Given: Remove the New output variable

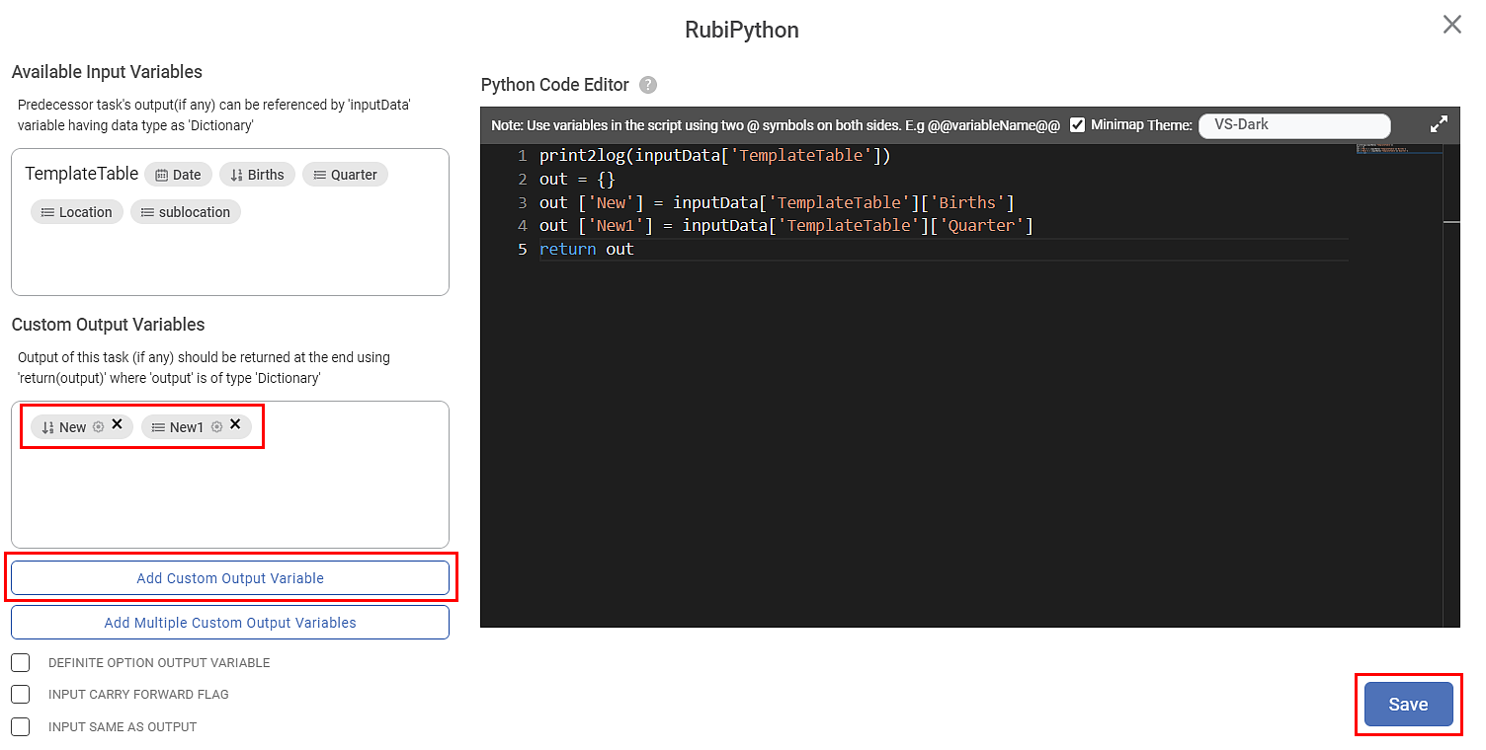Looking at the screenshot, I should click(117, 424).
